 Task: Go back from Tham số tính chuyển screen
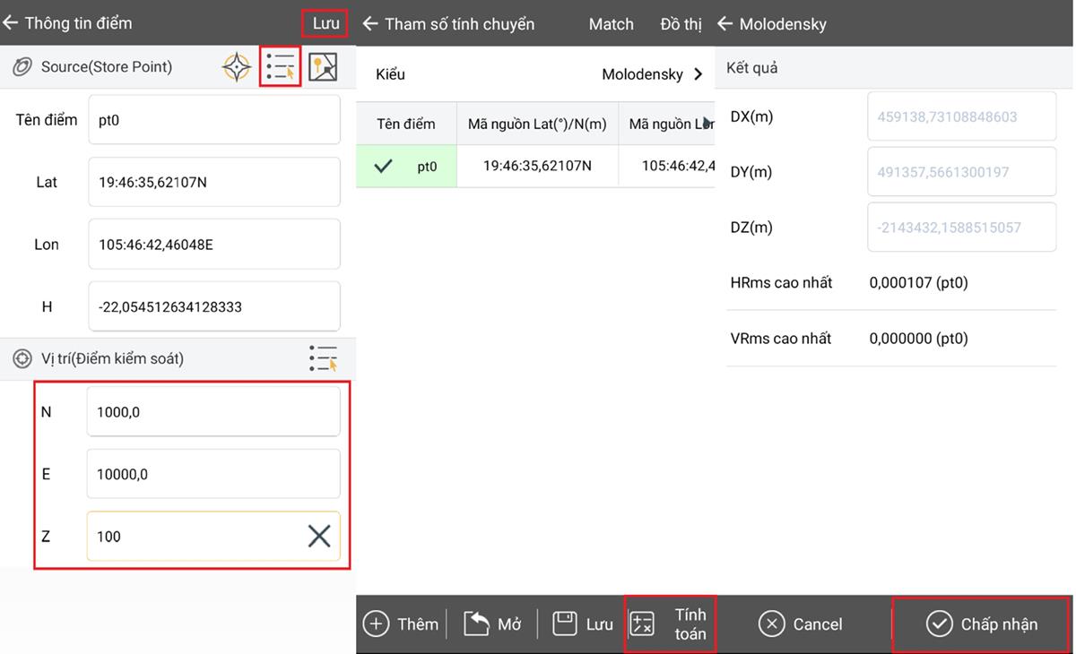click(x=370, y=24)
